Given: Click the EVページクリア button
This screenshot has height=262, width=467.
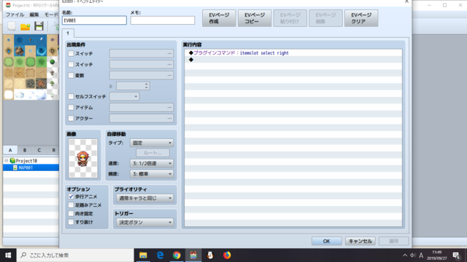Looking at the screenshot, I should pos(361,18).
